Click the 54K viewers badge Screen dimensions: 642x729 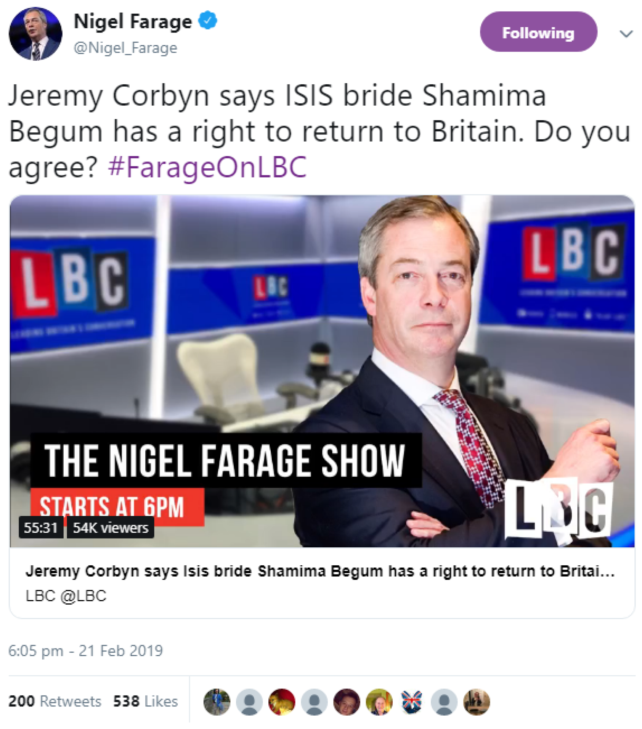111,527
